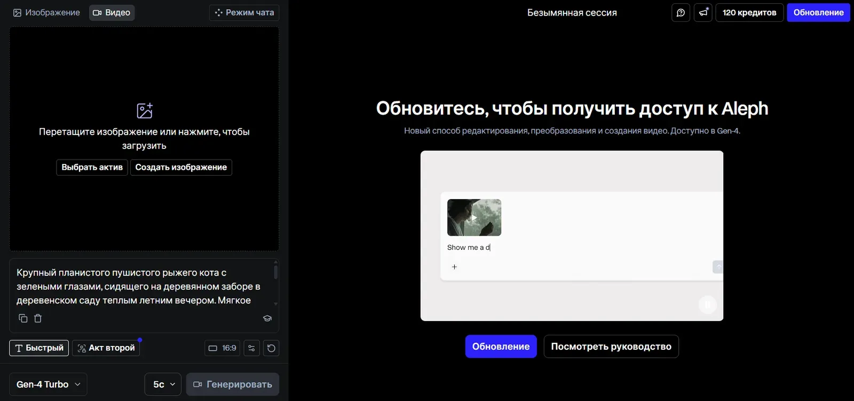The width and height of the screenshot is (854, 401).
Task: Click the video thumbnail in the demo preview
Action: [x=474, y=217]
